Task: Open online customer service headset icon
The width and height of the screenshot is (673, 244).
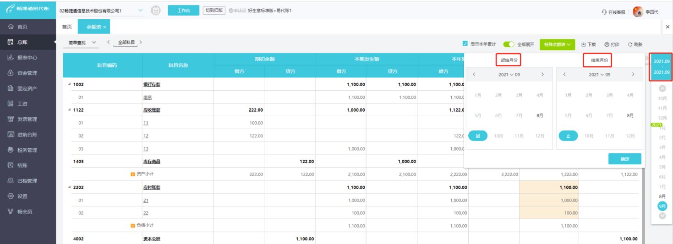Action: coord(604,12)
